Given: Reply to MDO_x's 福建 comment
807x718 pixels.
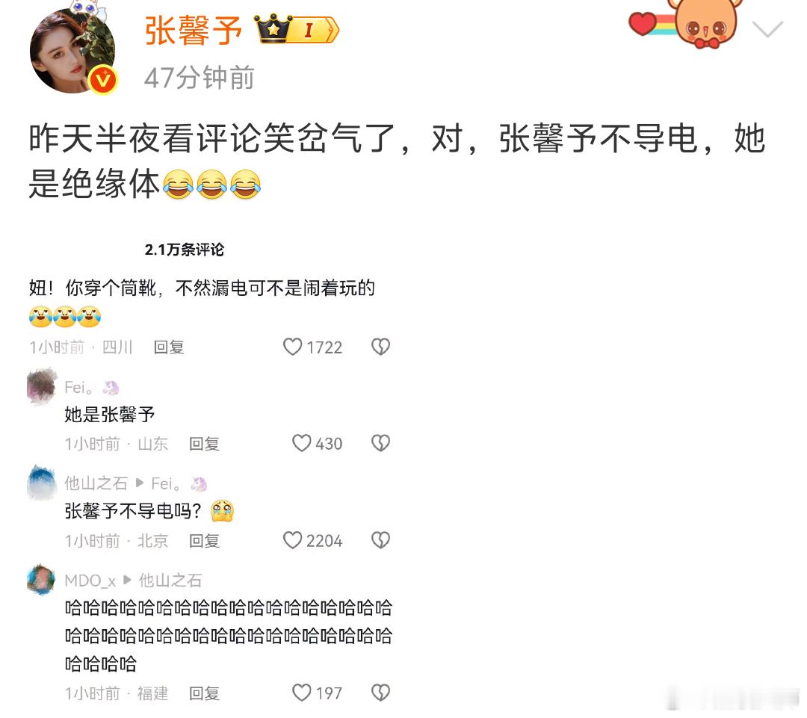Looking at the screenshot, I should click(x=204, y=693).
